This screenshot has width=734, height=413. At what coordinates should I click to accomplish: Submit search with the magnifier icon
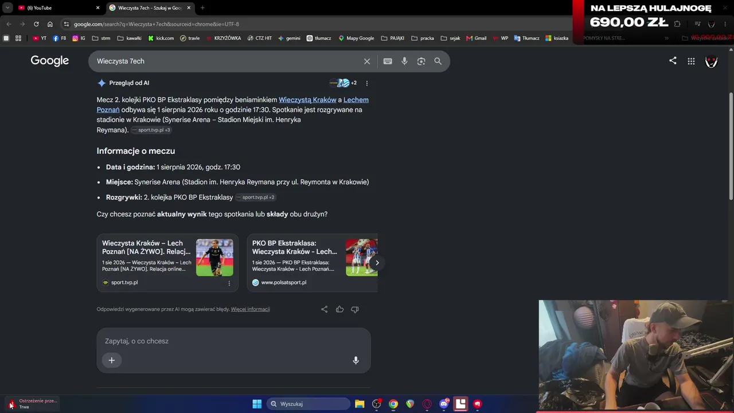pos(438,61)
